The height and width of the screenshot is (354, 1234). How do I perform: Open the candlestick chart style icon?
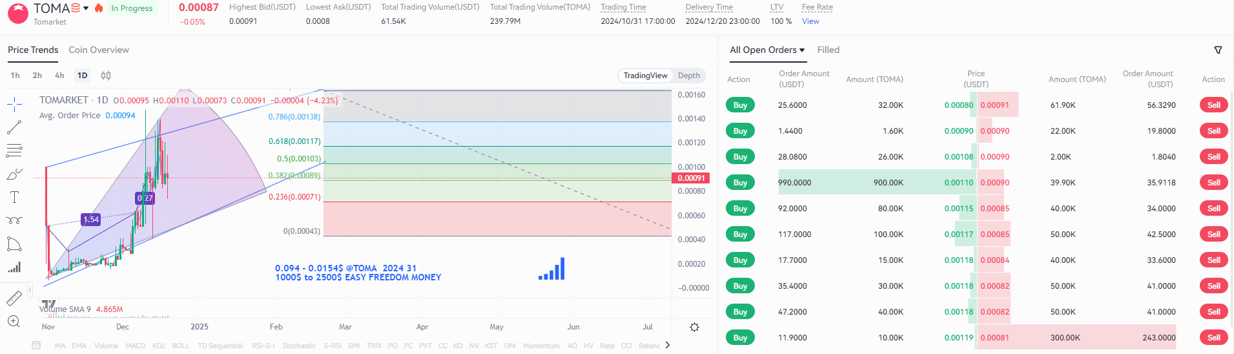click(106, 76)
